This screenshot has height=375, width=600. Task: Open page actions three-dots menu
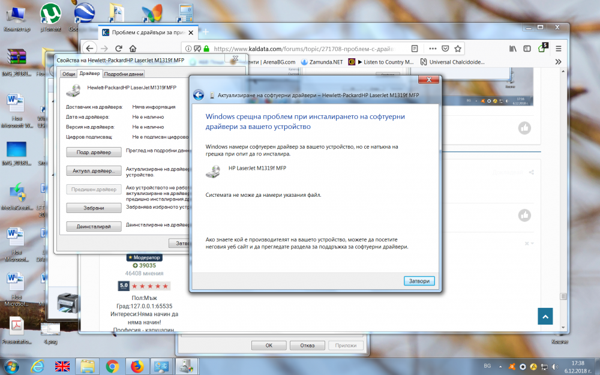coord(433,49)
